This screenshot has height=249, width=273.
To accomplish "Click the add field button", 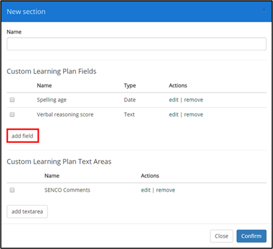I will coord(23,136).
